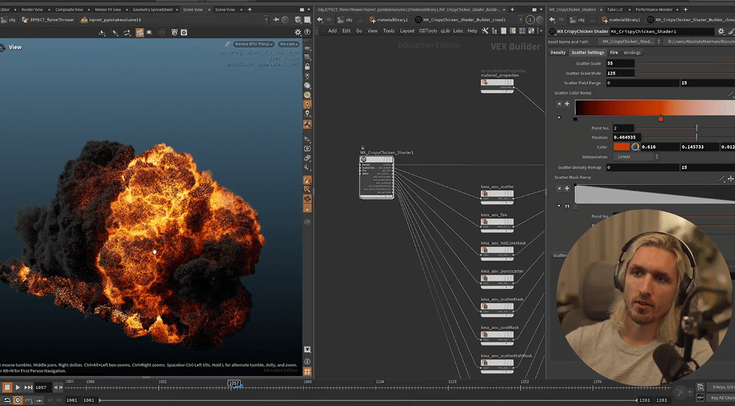Image resolution: width=735 pixels, height=406 pixels.
Task: Select the kma_aov_fire node
Action: coord(497,225)
